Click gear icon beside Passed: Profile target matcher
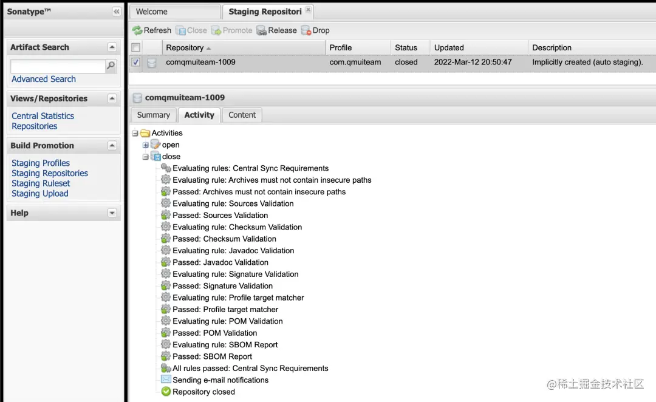Viewport: 656px width, 402px height. coord(166,309)
